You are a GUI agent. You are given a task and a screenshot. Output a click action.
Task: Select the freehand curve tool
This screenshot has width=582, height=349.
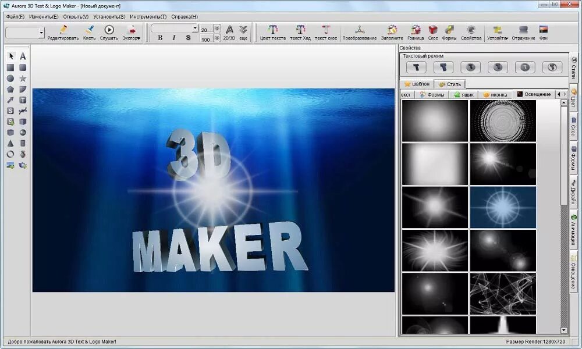(x=23, y=111)
